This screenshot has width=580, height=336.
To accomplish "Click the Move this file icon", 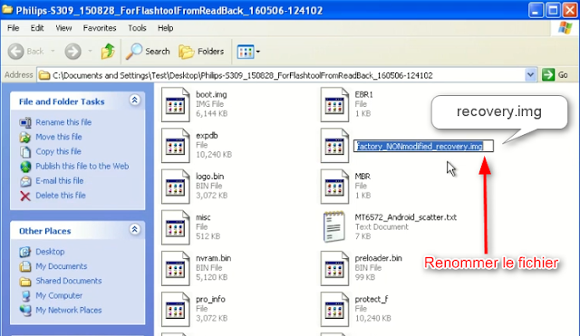I will (25, 137).
